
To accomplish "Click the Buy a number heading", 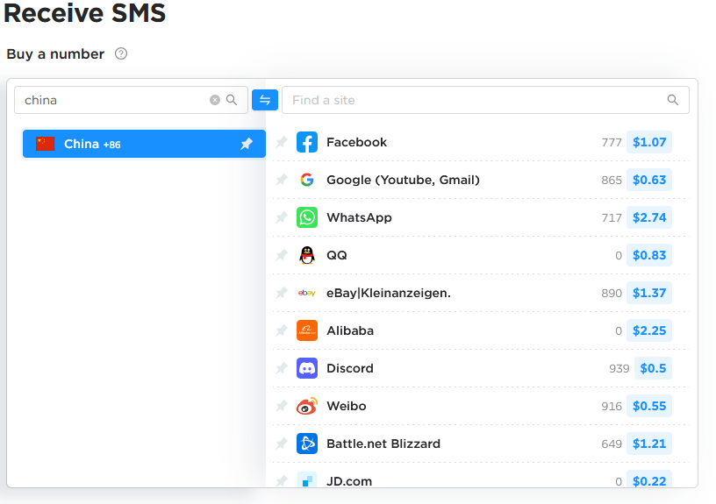I will click(55, 53).
